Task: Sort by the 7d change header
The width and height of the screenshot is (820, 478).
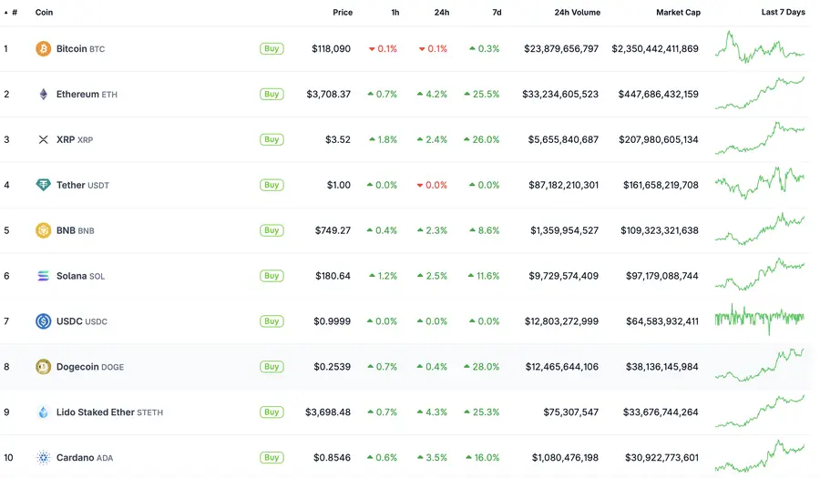Action: [x=497, y=13]
